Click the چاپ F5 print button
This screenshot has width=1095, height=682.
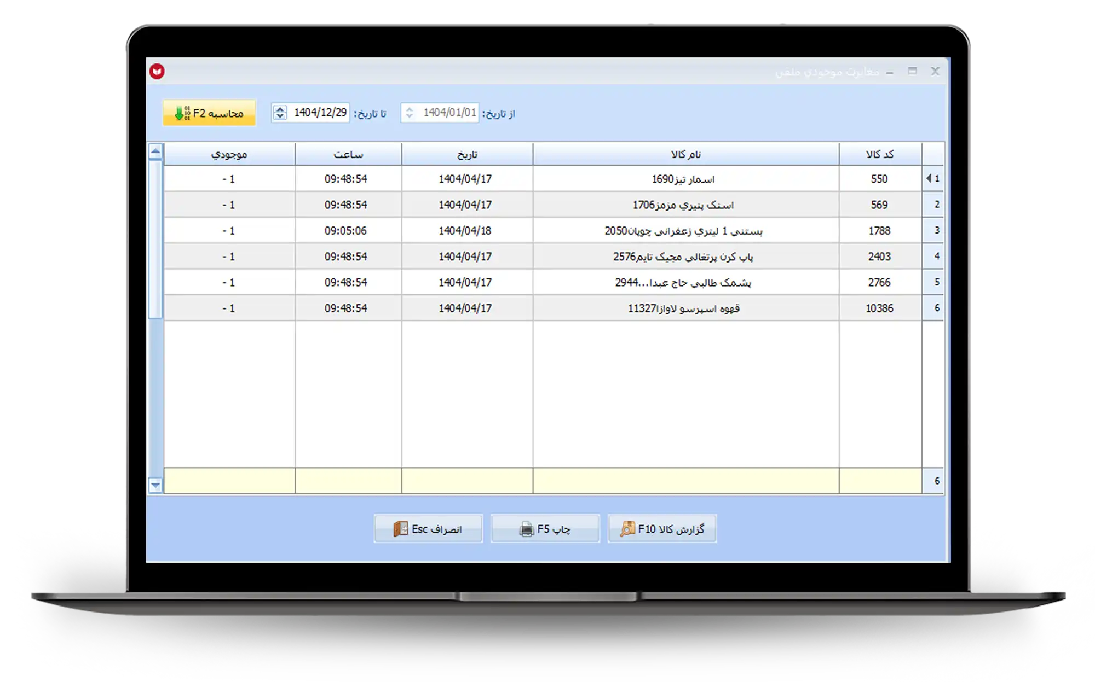pos(545,529)
